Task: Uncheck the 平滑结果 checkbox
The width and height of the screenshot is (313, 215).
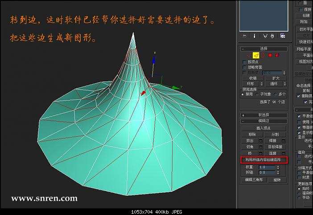Action: point(299,116)
